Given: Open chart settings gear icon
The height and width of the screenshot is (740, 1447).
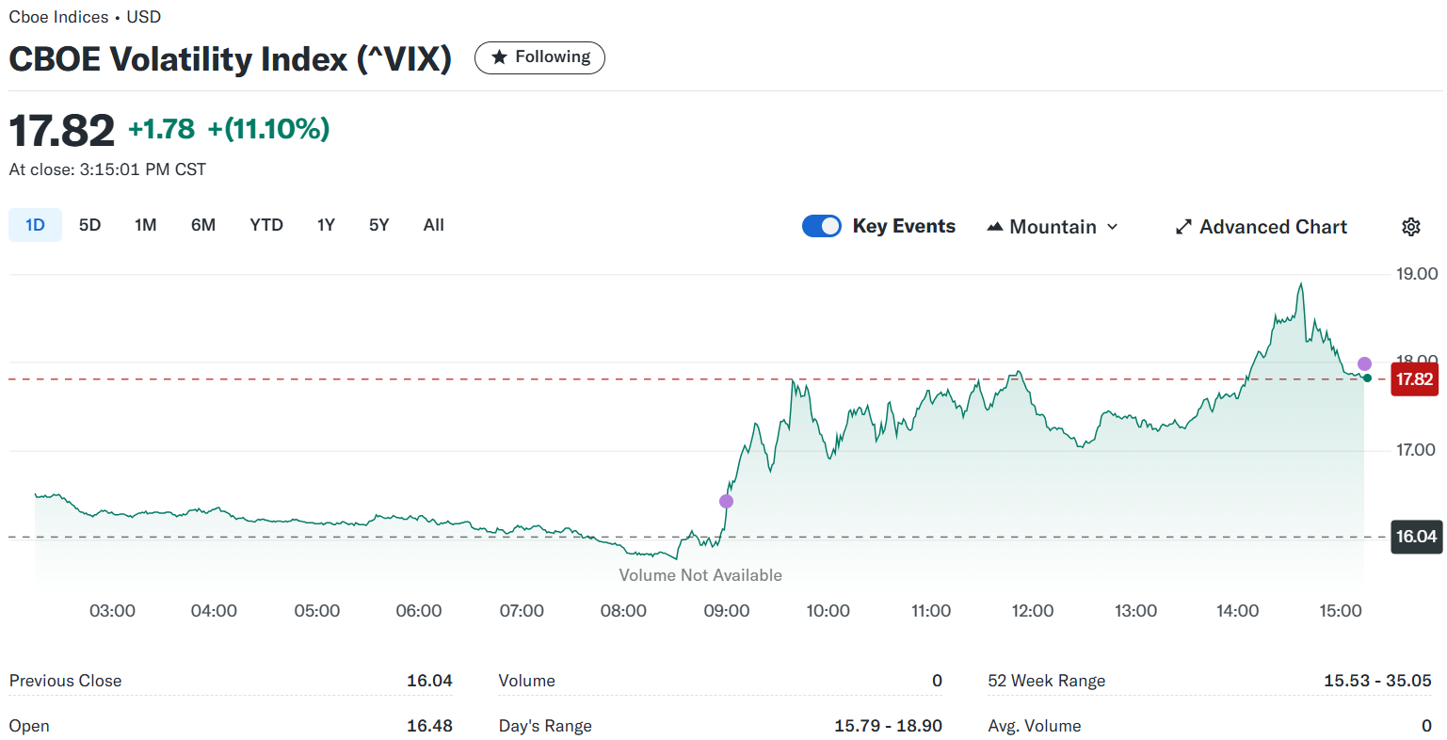Looking at the screenshot, I should click(1410, 227).
